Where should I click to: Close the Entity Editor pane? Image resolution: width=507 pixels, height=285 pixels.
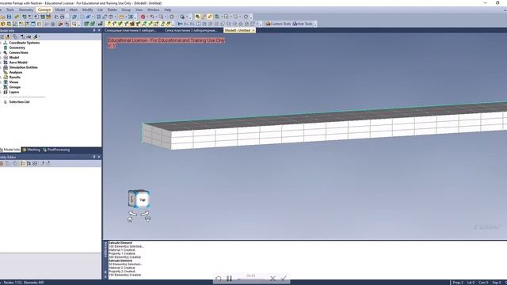coord(99,157)
